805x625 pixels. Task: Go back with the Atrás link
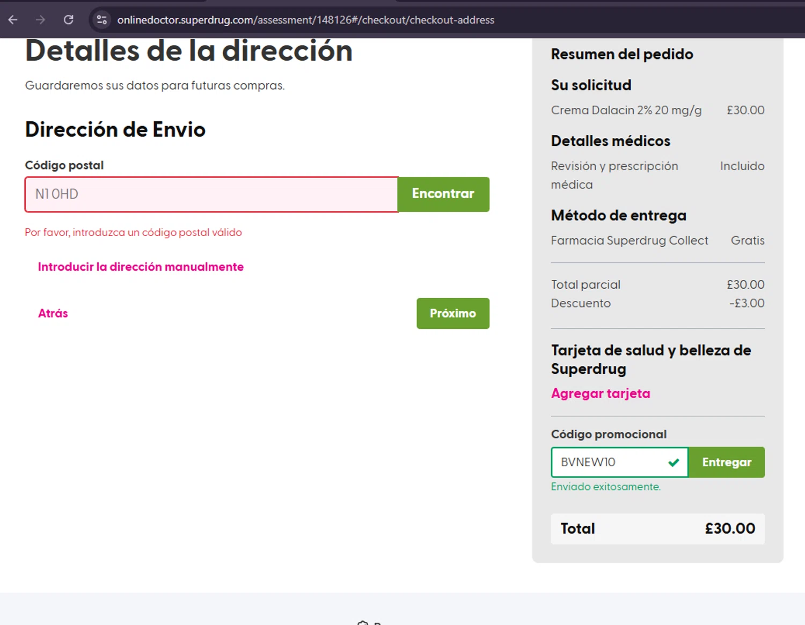click(x=53, y=313)
